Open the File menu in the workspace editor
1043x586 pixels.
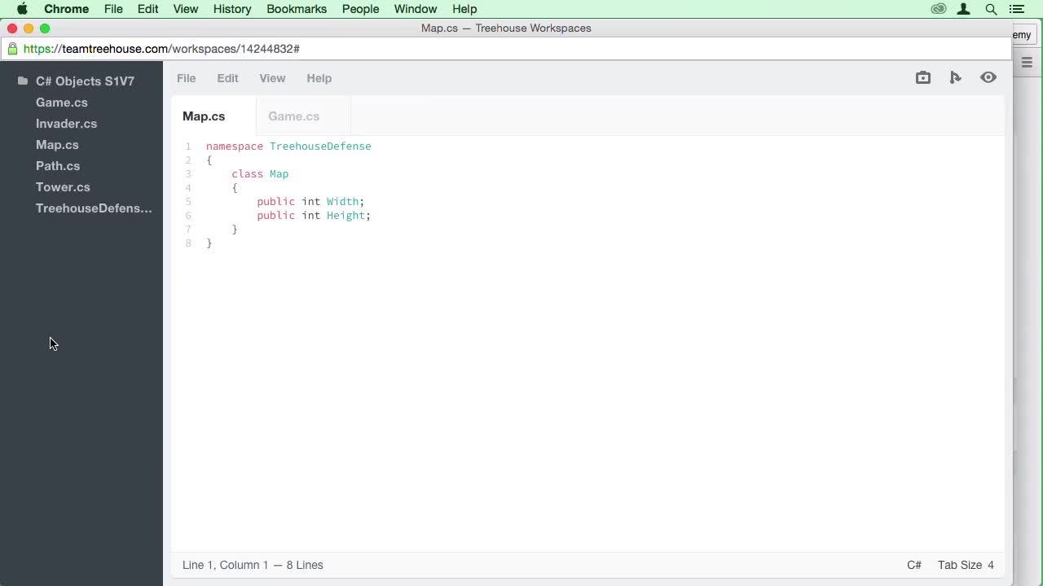click(x=186, y=78)
